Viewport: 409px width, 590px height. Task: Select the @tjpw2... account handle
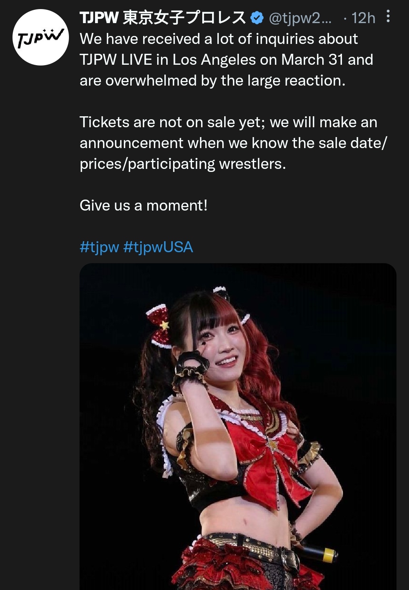pos(300,18)
